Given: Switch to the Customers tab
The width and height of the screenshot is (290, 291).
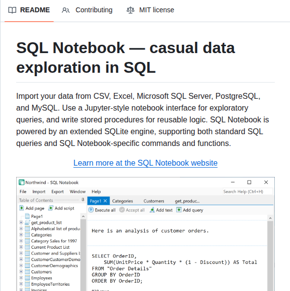Looking at the screenshot, I should click(154, 201).
